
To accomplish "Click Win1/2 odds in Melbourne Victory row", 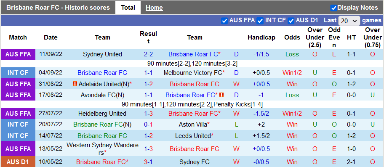I will (x=292, y=73).
